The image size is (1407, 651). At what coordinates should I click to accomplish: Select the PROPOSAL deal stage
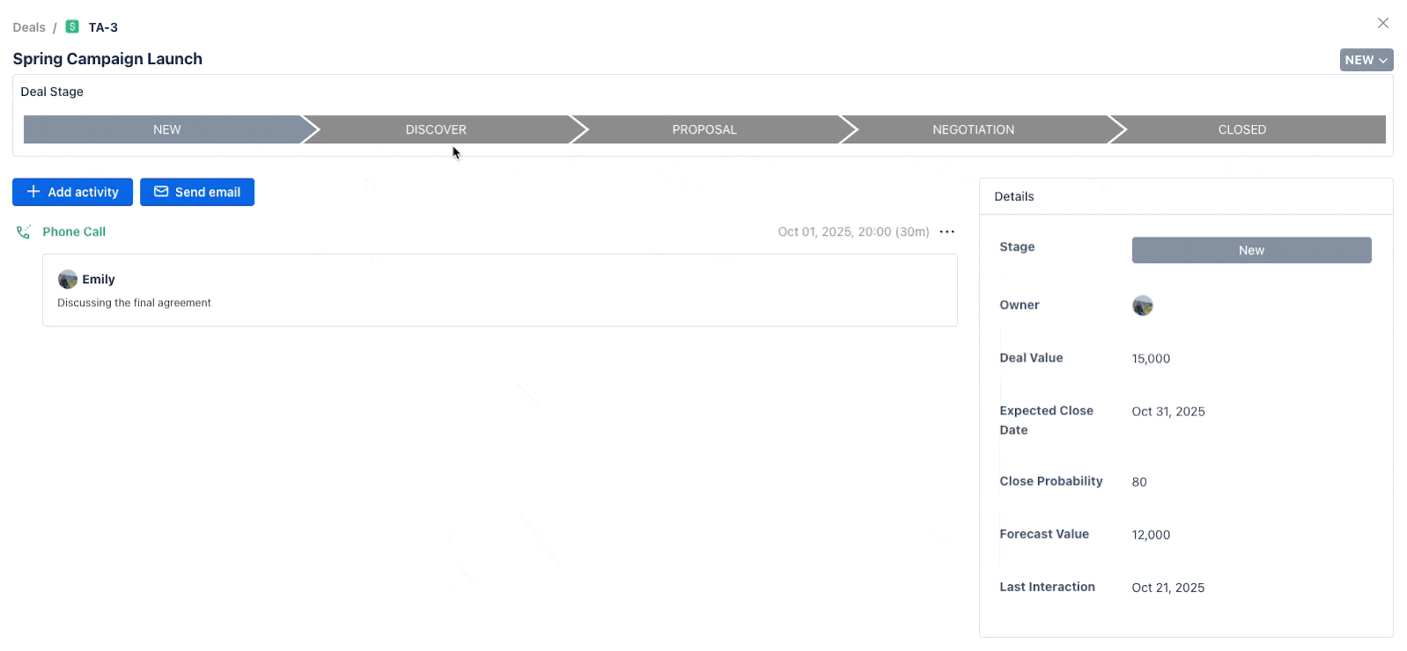coord(704,129)
